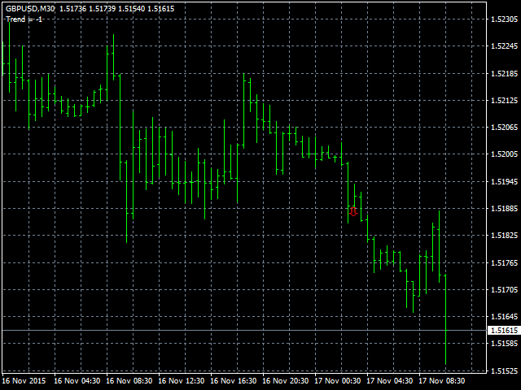Click time axis label '16 Nov 16:30'
This screenshot has height=390, width=521.
click(234, 381)
